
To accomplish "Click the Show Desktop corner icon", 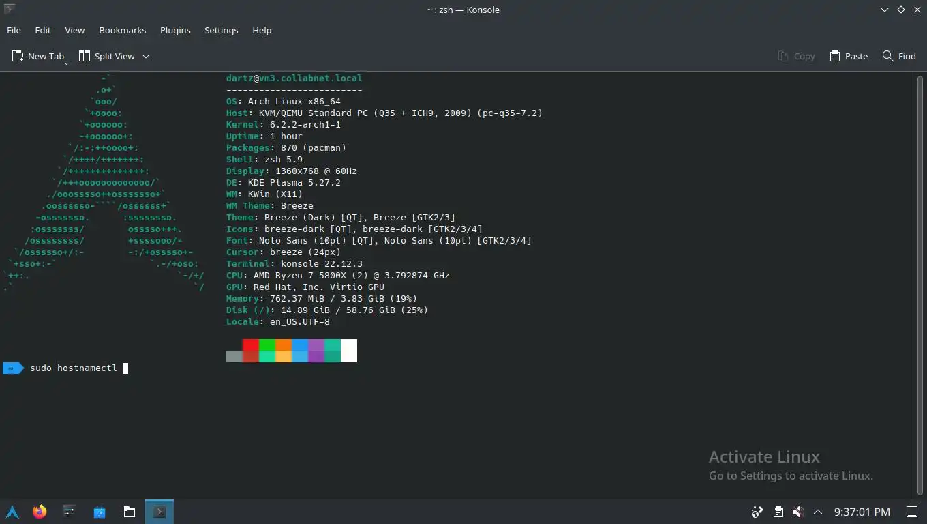I will point(912,512).
